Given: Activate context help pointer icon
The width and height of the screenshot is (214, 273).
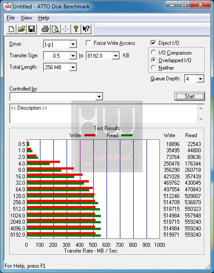Looking at the screenshot, I should point(86,29).
